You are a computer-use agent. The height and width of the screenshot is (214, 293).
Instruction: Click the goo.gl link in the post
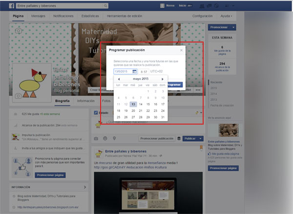pos(110,167)
